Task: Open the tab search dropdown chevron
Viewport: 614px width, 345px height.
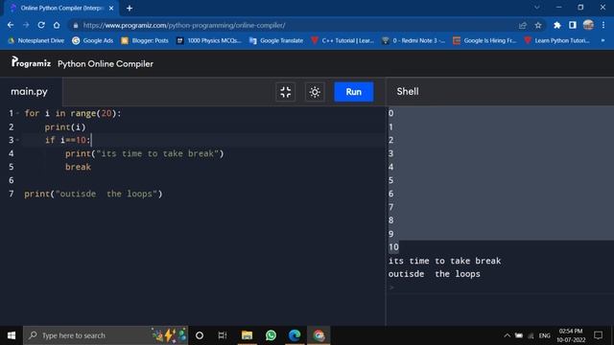Action: point(537,8)
